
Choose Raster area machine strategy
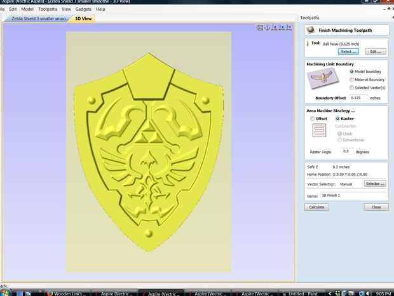coord(337,119)
